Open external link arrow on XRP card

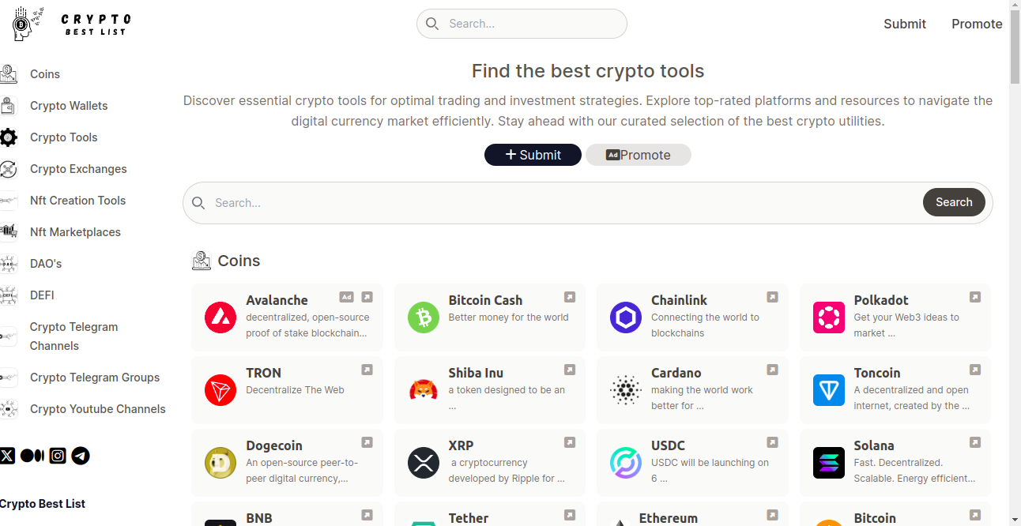[570, 442]
